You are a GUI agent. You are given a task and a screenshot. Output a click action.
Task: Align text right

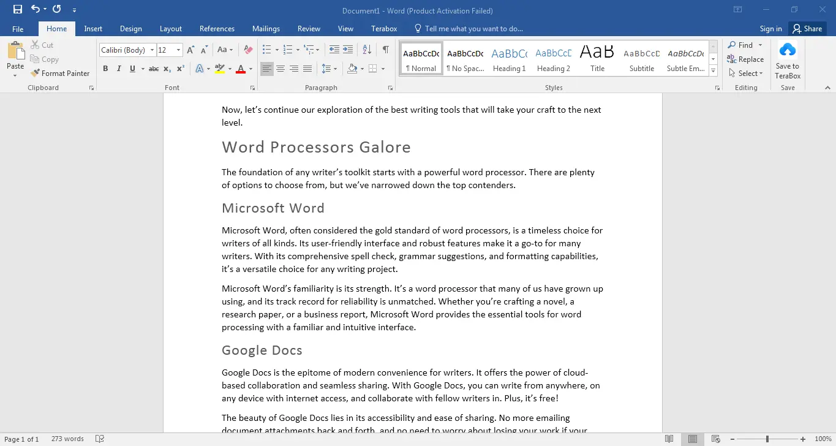(294, 69)
